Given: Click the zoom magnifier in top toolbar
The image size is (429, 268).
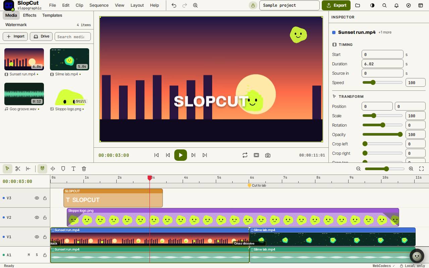Looking at the screenshot, I should point(195,5).
